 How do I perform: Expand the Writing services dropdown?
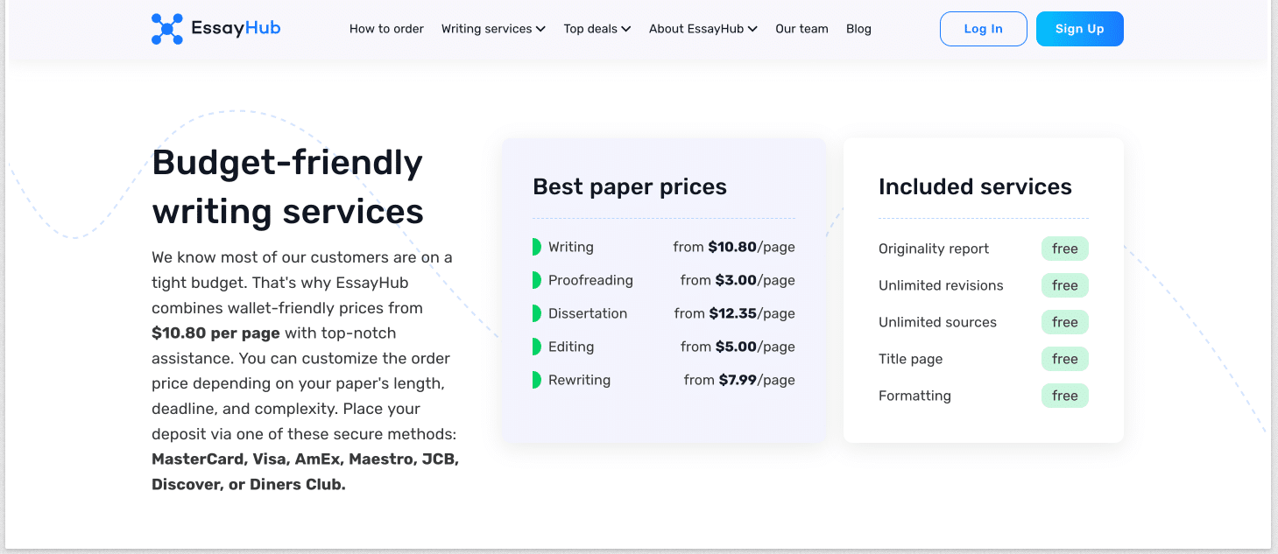click(493, 29)
